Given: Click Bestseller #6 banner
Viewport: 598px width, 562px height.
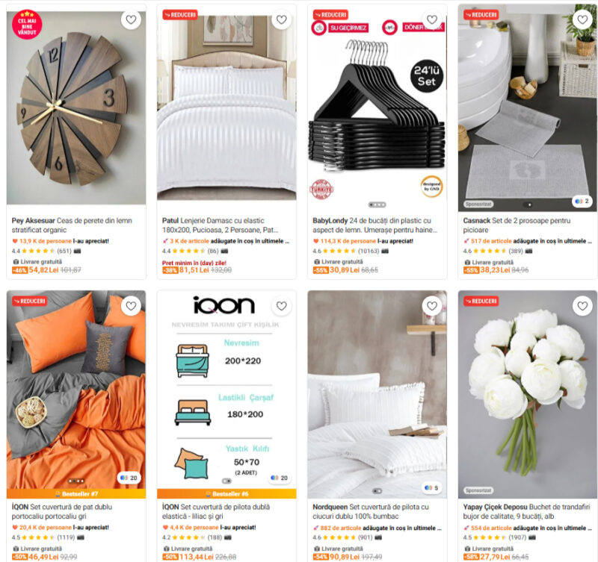Looking at the screenshot, I should (x=226, y=494).
